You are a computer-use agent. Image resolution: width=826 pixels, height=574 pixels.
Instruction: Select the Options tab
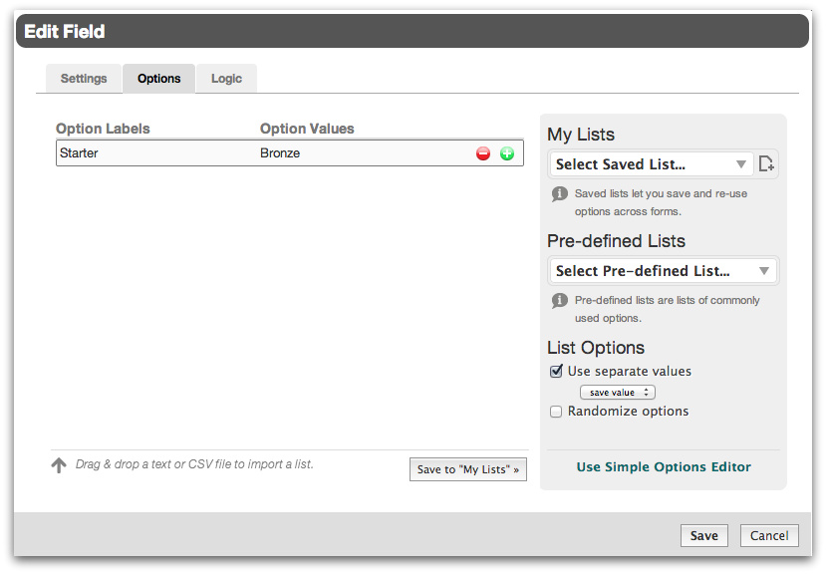[x=159, y=79]
